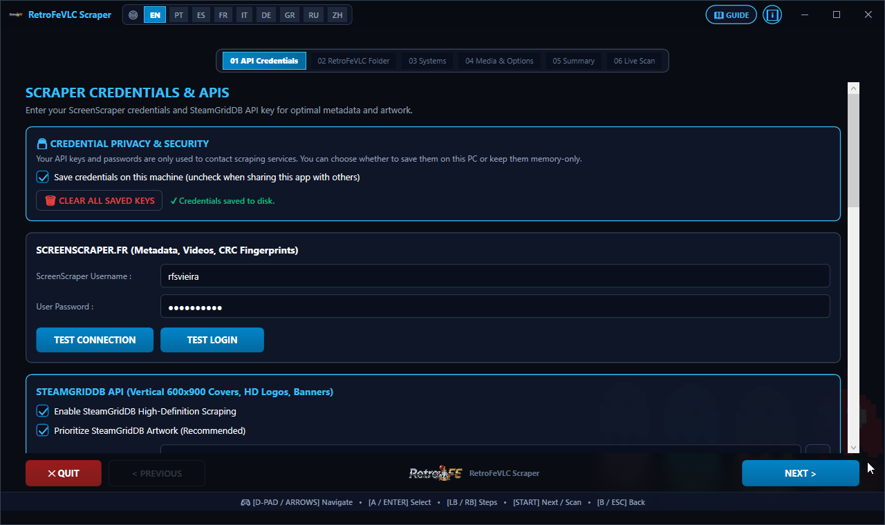885x525 pixels.
Task: Click the scrollbar up arrow
Action: [853, 88]
